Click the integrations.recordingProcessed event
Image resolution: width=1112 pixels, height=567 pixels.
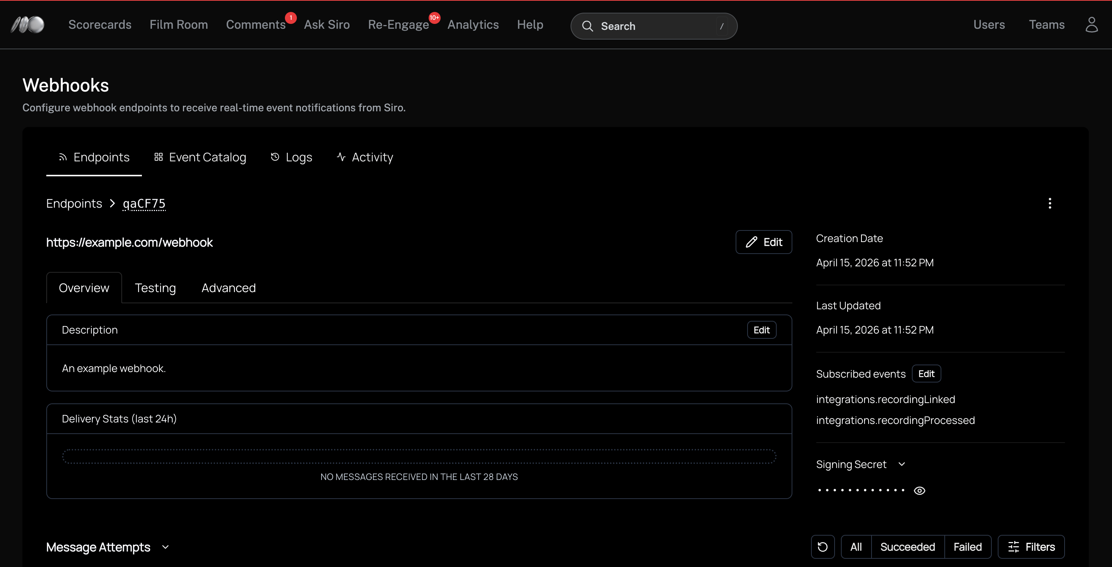pyautogui.click(x=895, y=420)
